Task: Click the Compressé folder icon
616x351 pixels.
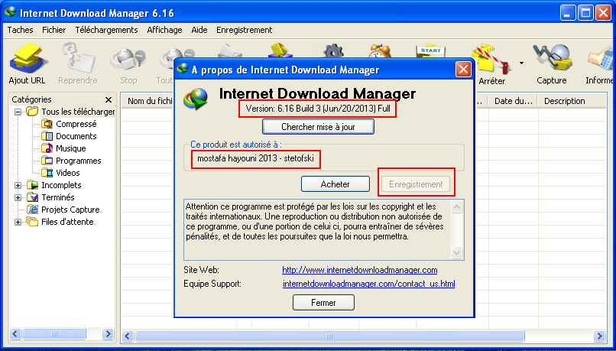Action: (47, 124)
